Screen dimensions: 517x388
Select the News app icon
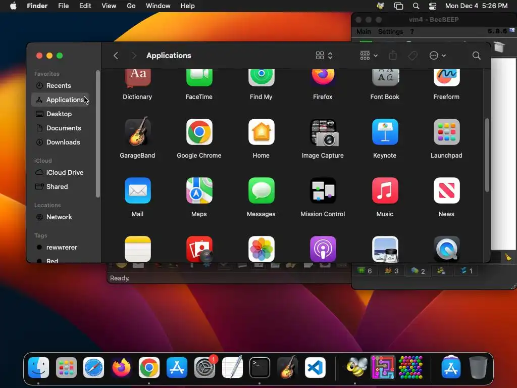[446, 190]
